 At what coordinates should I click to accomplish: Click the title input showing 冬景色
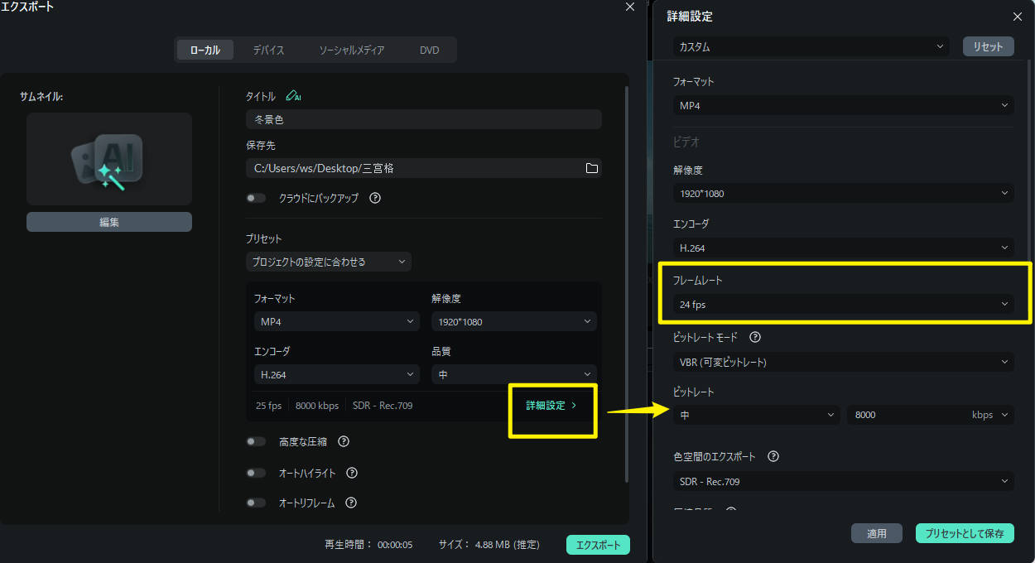(424, 118)
